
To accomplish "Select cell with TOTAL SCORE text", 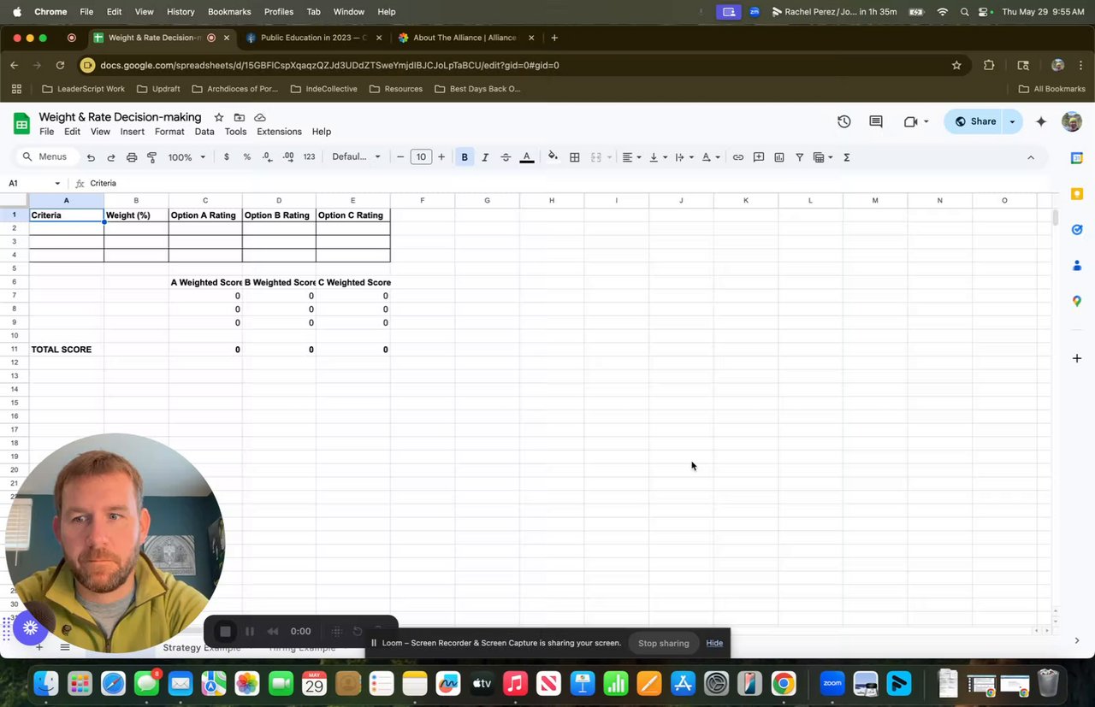I will 67,350.
